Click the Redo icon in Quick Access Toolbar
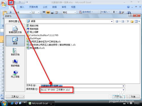 pos(20,2)
